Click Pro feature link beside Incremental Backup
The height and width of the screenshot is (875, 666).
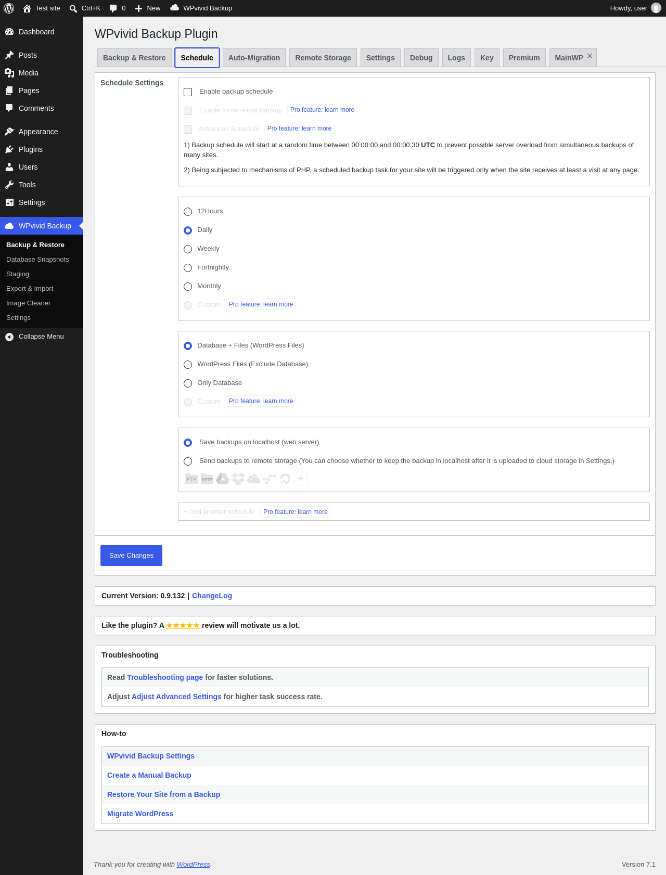[x=322, y=110]
